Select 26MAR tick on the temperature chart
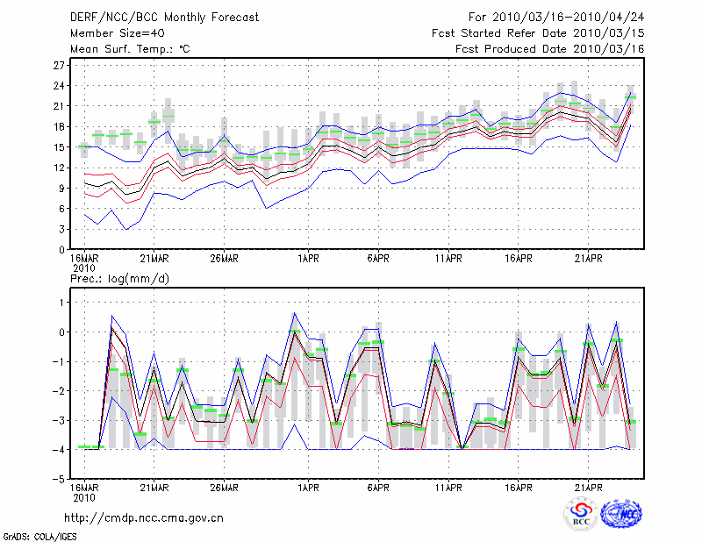Image resolution: width=702 pixels, height=542 pixels. [224, 259]
